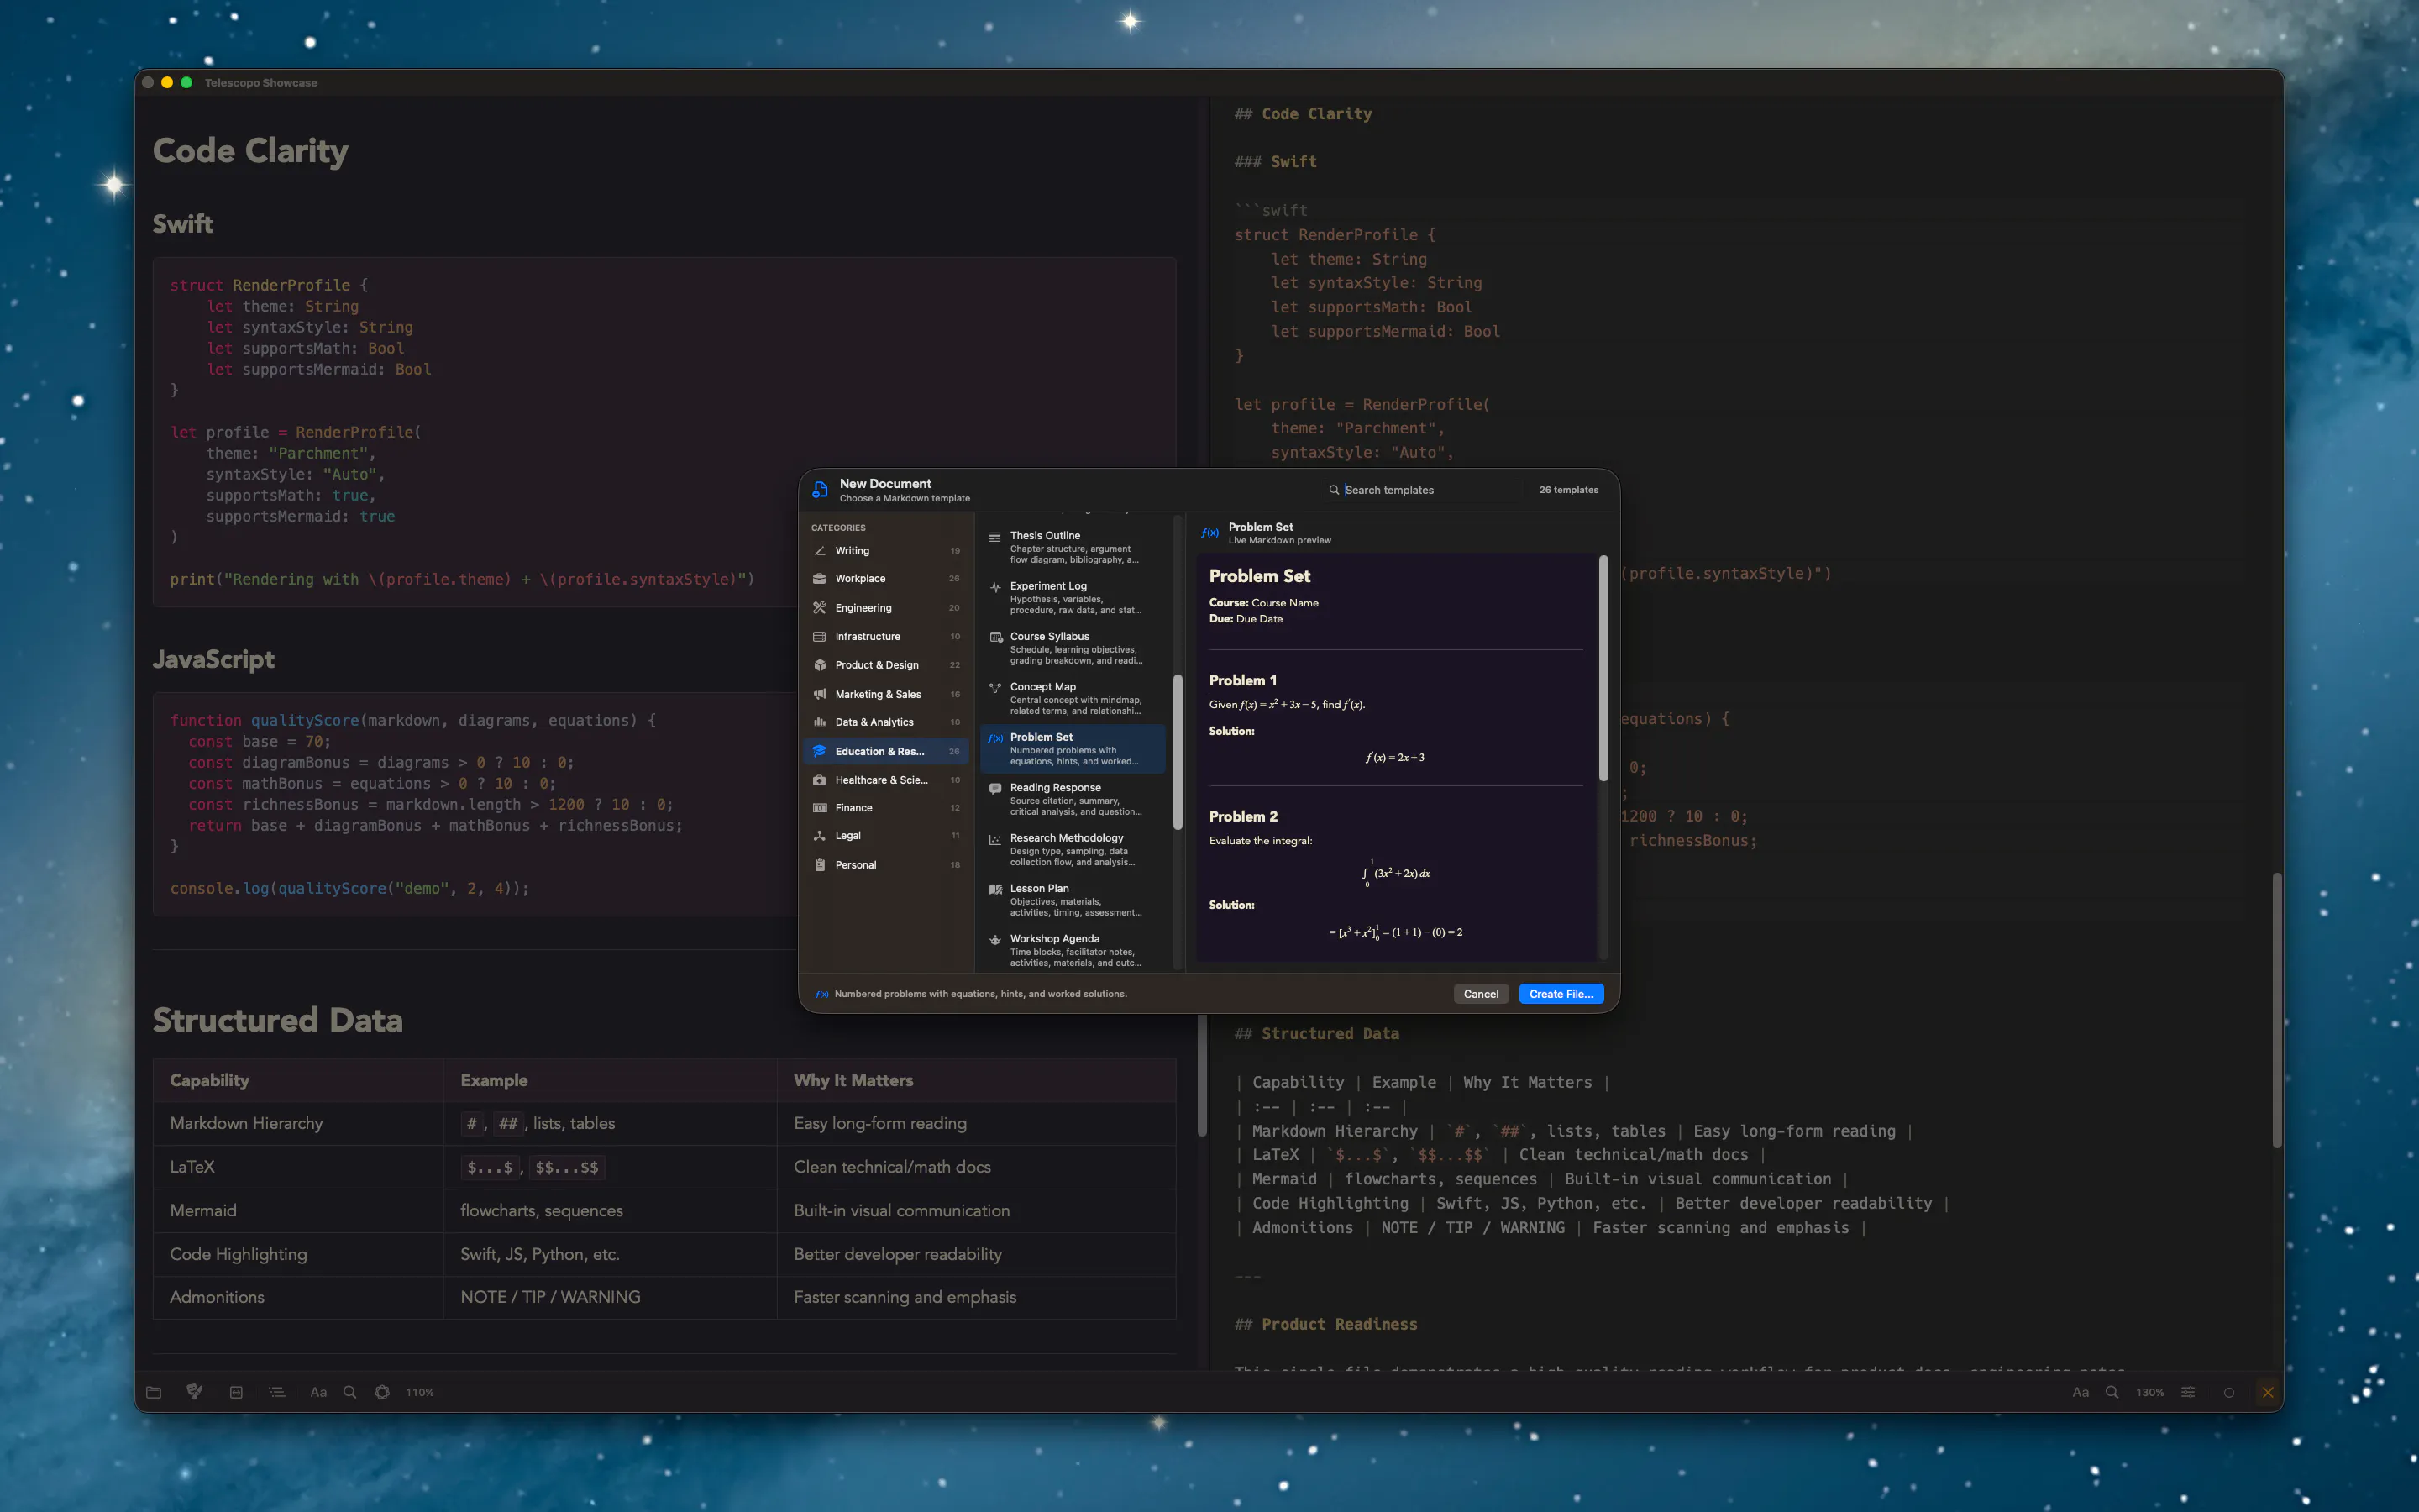Select the Healthcare & Science category
Screen dimensions: 2419x1512
(887, 780)
